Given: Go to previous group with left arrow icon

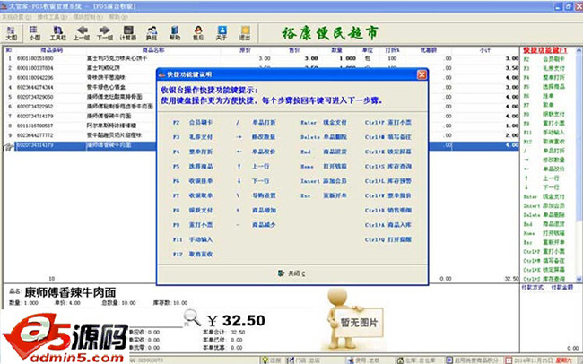Looking at the screenshot, I should point(82,33).
